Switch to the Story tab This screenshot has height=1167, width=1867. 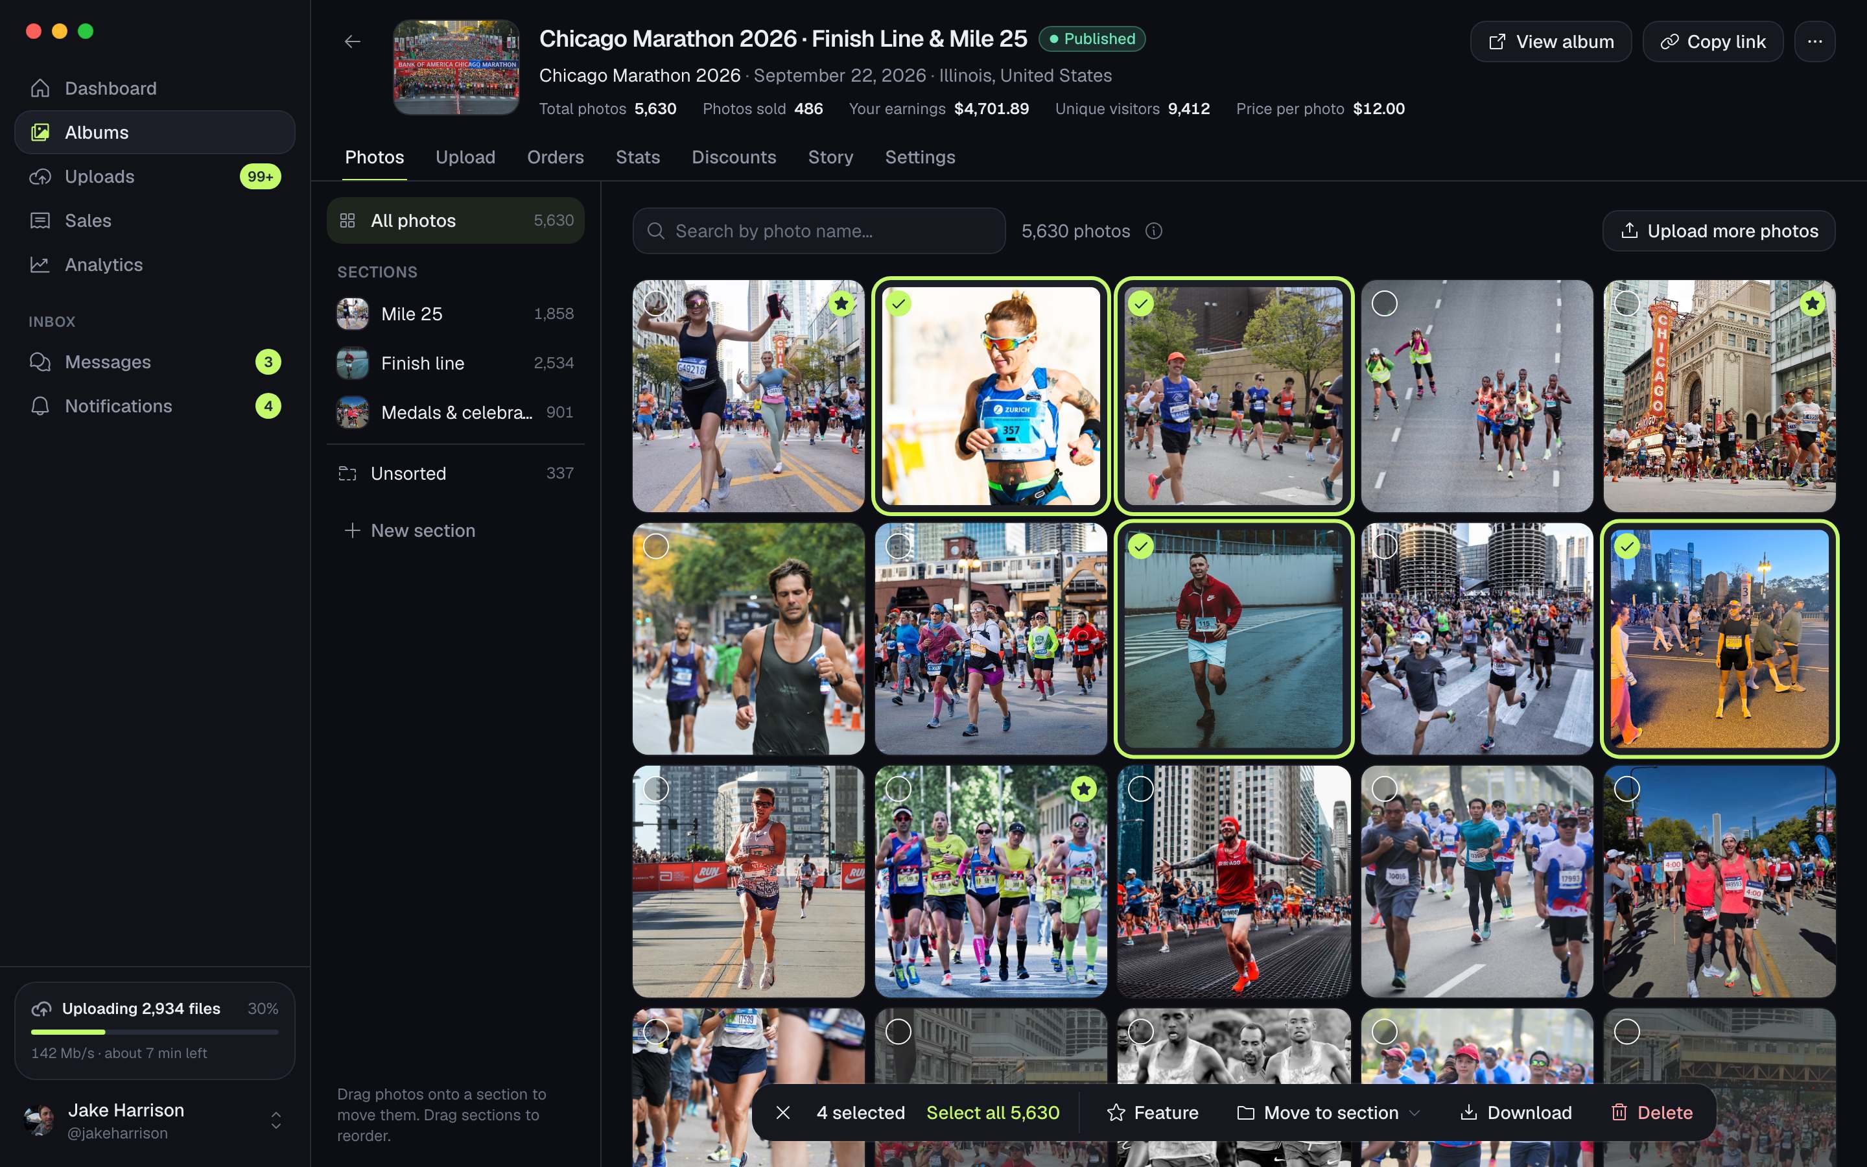(x=830, y=157)
